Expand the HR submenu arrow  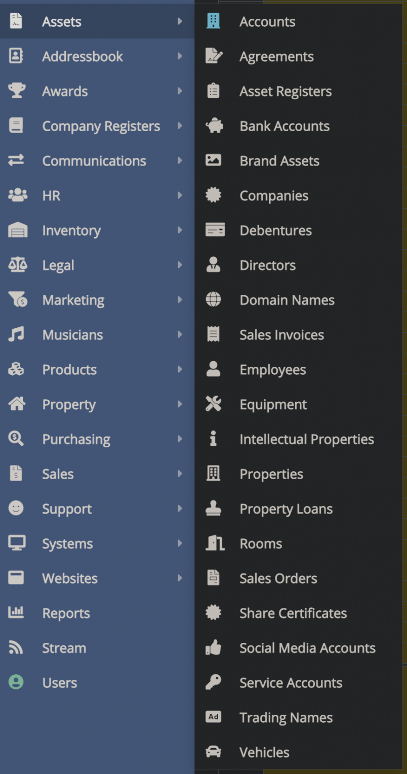180,196
